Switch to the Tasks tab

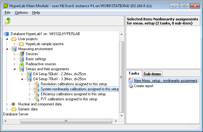pos(134,73)
